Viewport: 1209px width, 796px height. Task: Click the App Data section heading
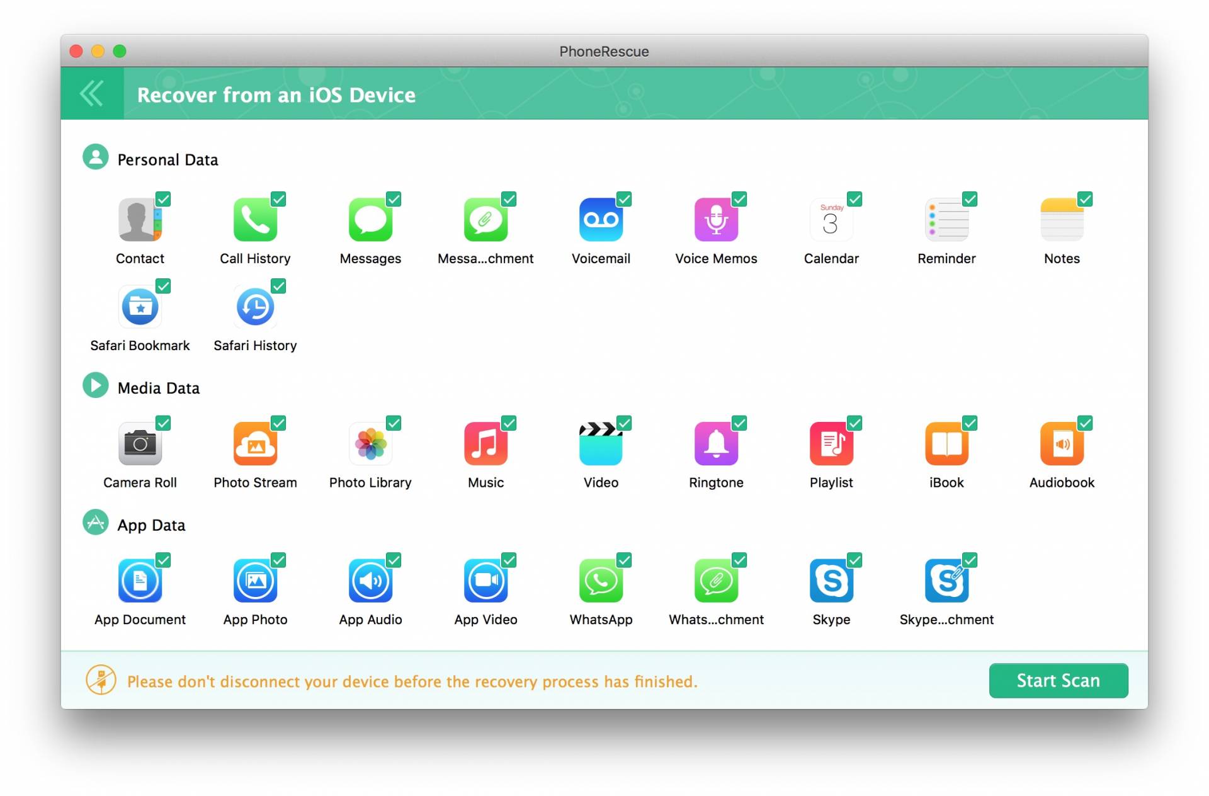click(151, 525)
